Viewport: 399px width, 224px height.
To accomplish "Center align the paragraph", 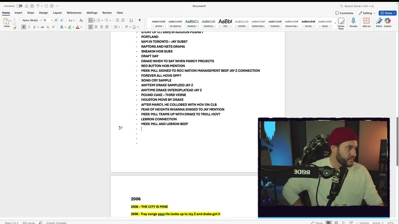I will pos(96,27).
